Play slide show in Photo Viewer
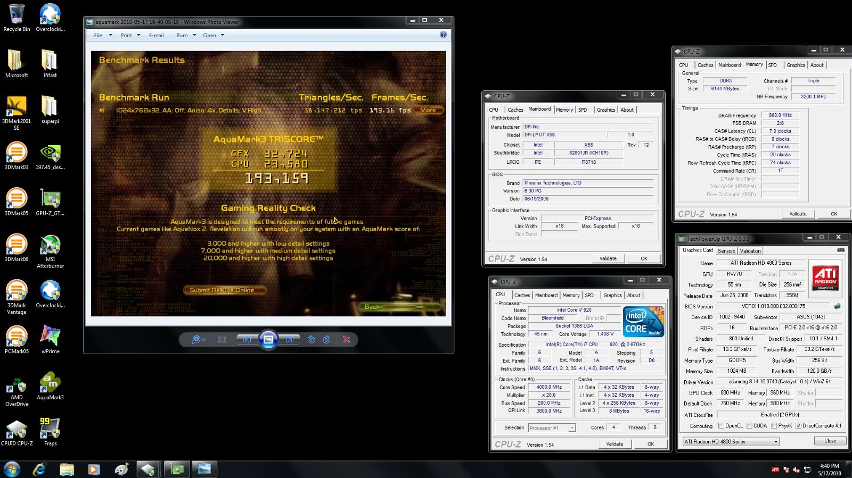 (268, 339)
